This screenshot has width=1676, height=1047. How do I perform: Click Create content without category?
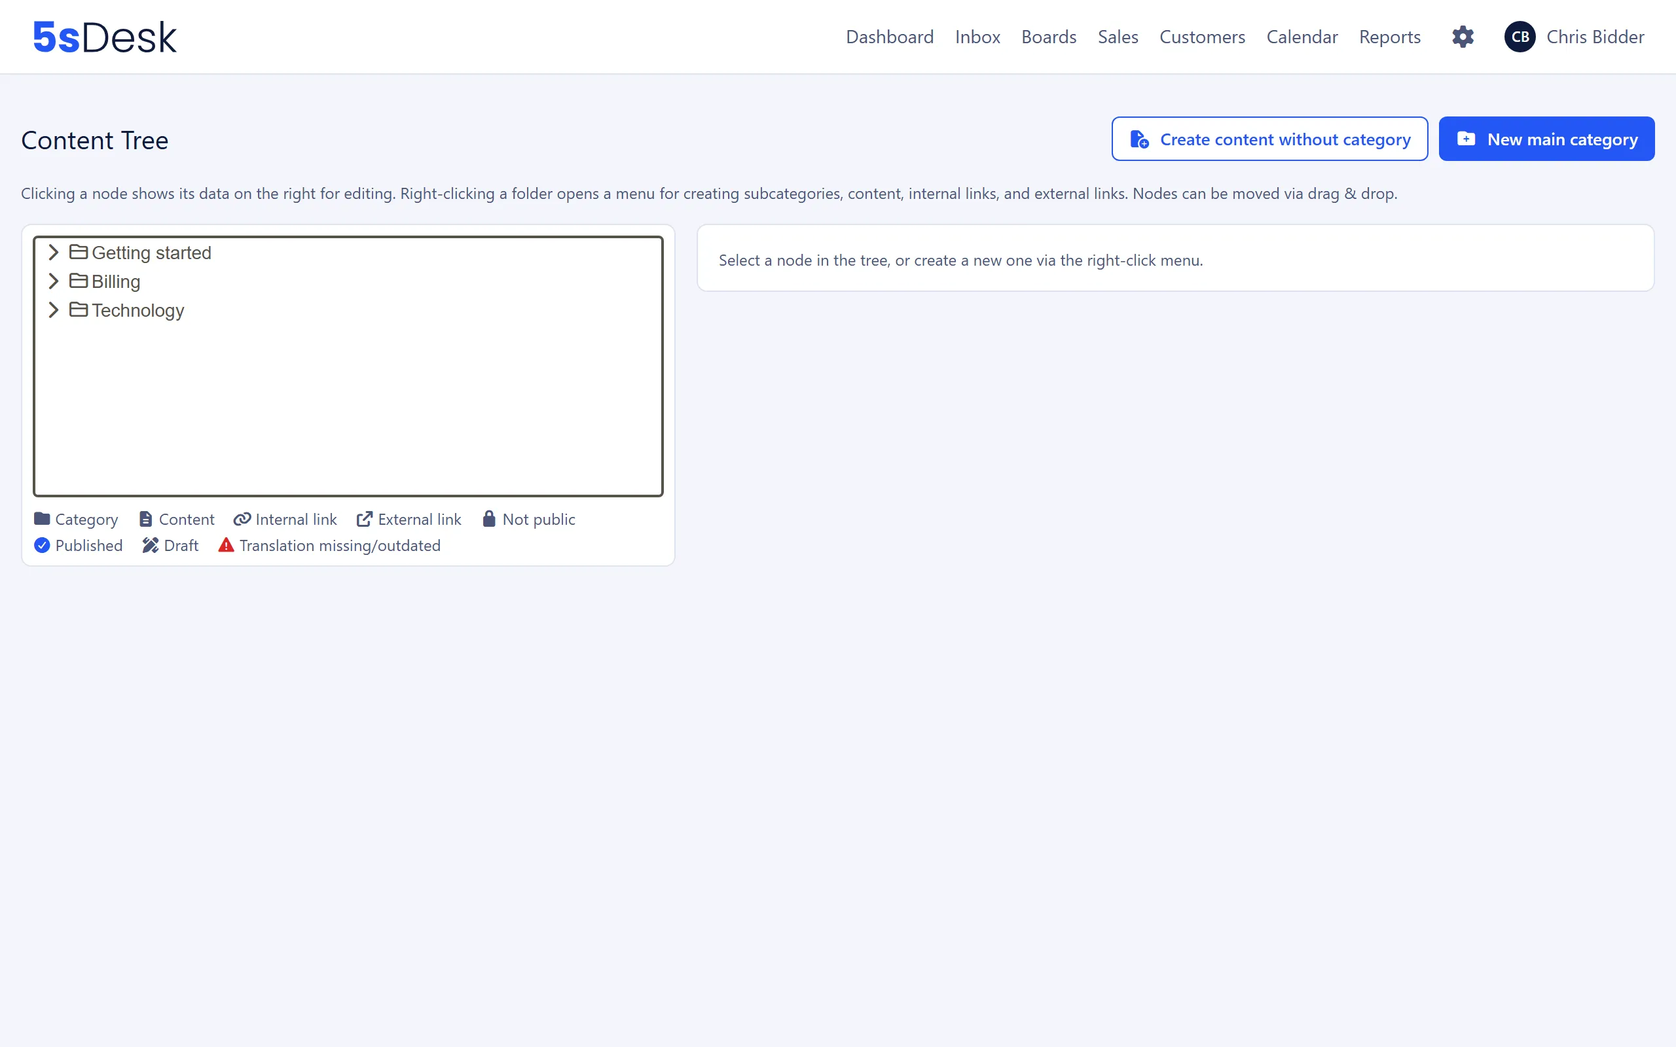click(1269, 139)
